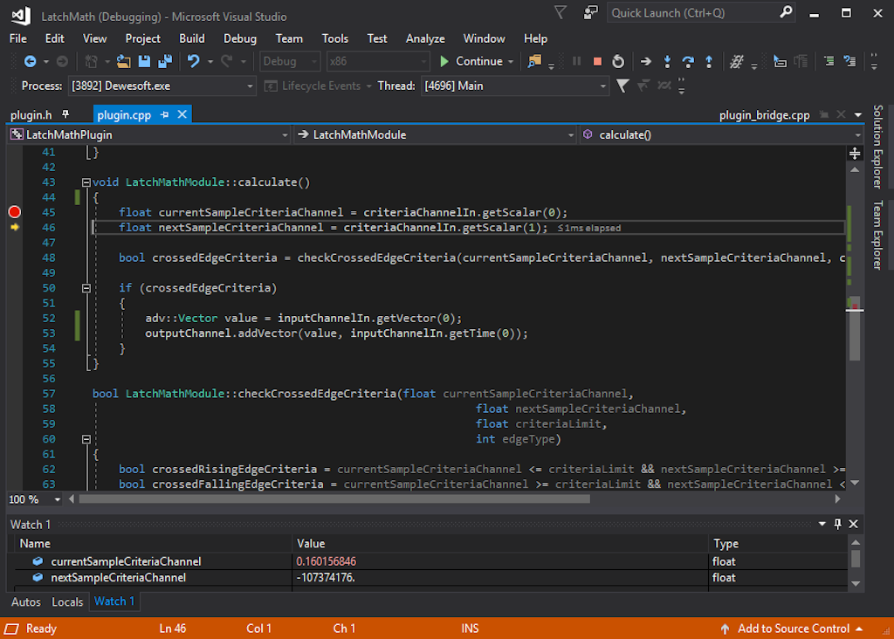The width and height of the screenshot is (894, 639).
Task: Click the Type column header in Watch 1
Action: click(x=778, y=543)
